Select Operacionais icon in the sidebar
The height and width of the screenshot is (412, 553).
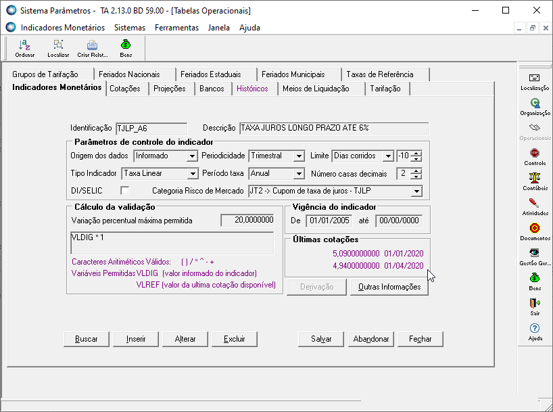535,132
